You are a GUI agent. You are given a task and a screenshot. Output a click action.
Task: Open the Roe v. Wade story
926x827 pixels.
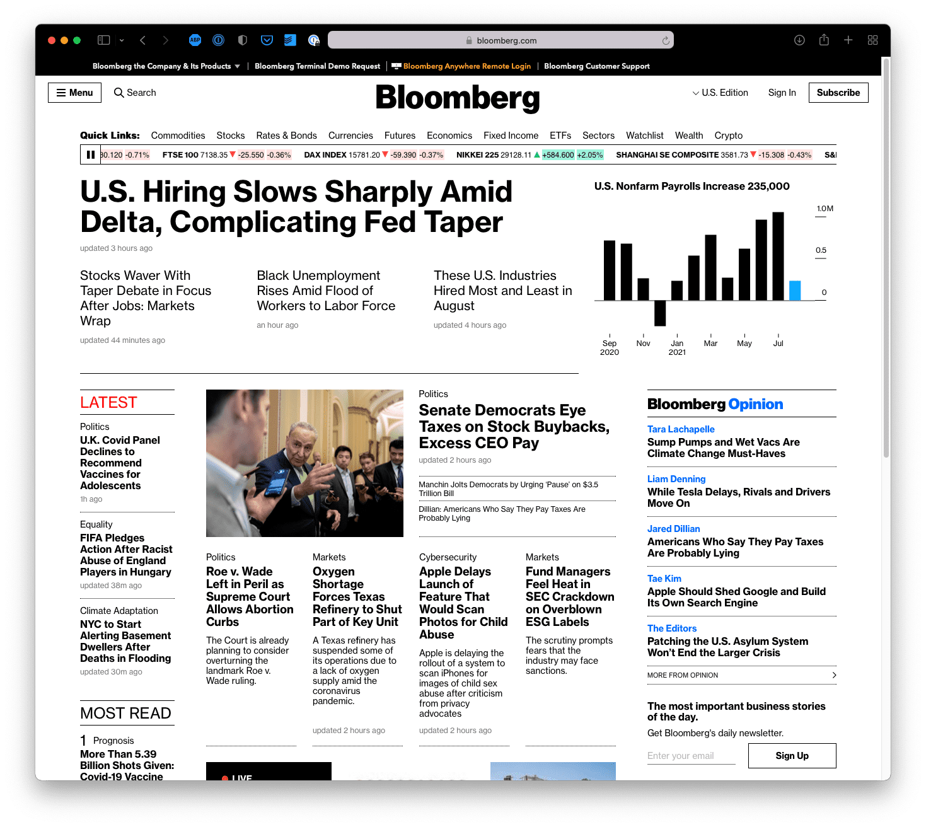(250, 596)
